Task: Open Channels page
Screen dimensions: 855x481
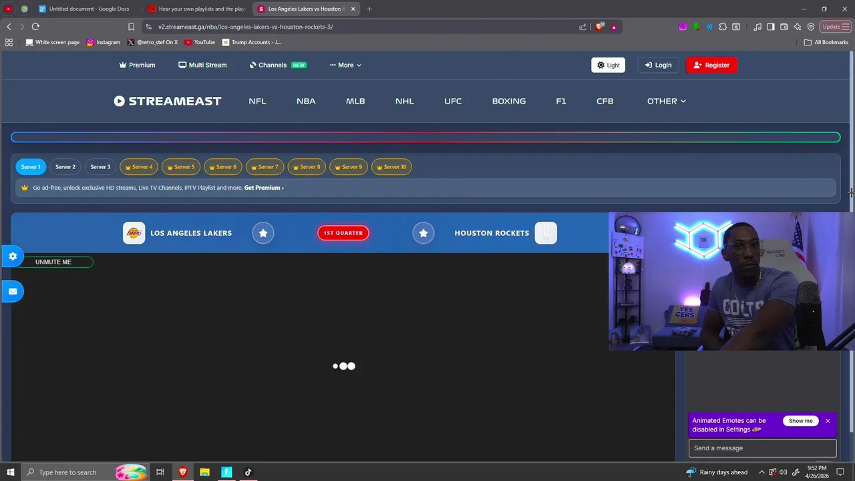Action: point(277,65)
